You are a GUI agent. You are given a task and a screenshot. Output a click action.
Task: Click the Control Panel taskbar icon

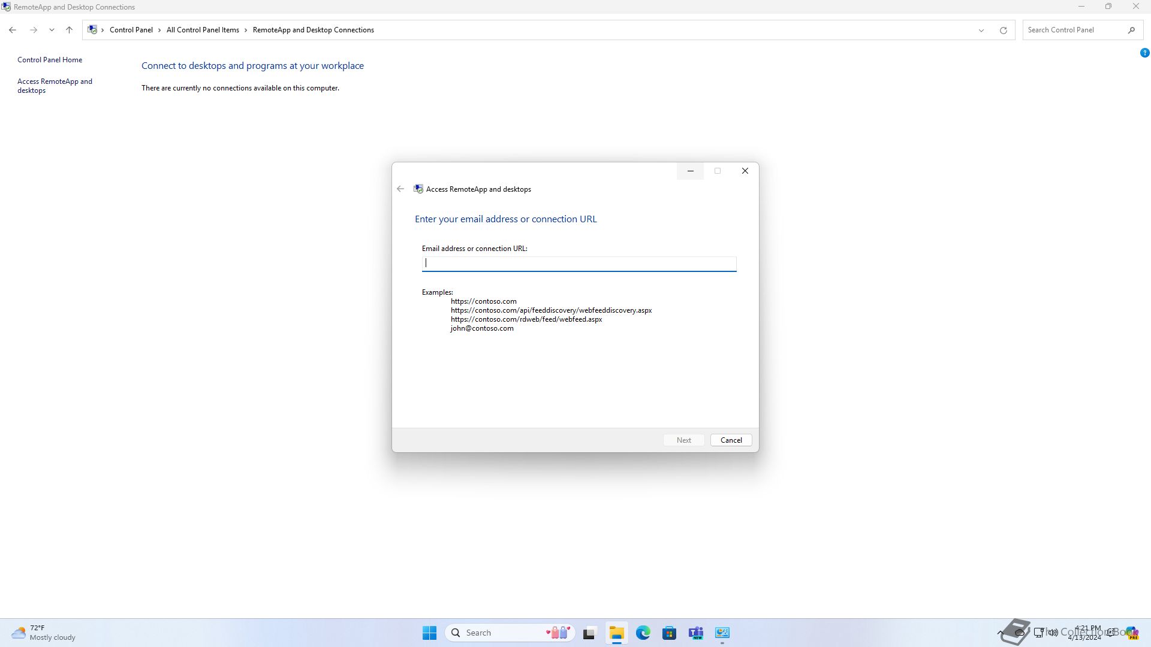[x=722, y=633]
